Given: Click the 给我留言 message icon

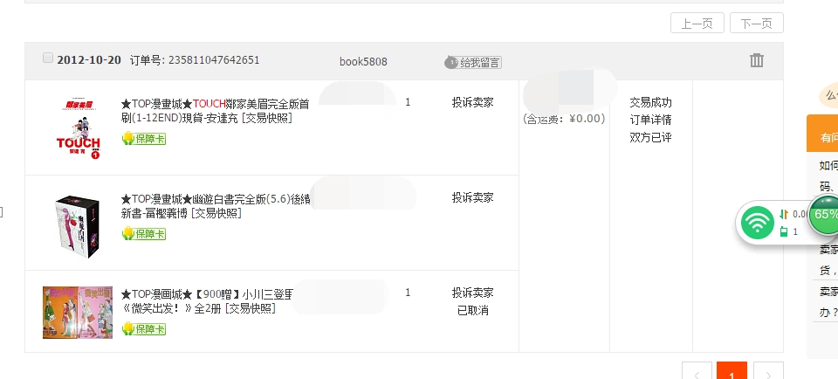Looking at the screenshot, I should 473,62.
